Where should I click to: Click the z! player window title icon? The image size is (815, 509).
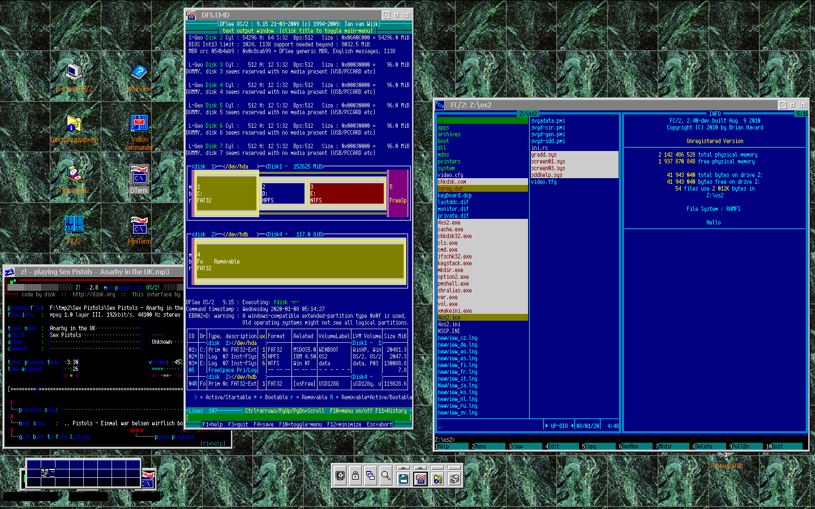pyautogui.click(x=10, y=272)
